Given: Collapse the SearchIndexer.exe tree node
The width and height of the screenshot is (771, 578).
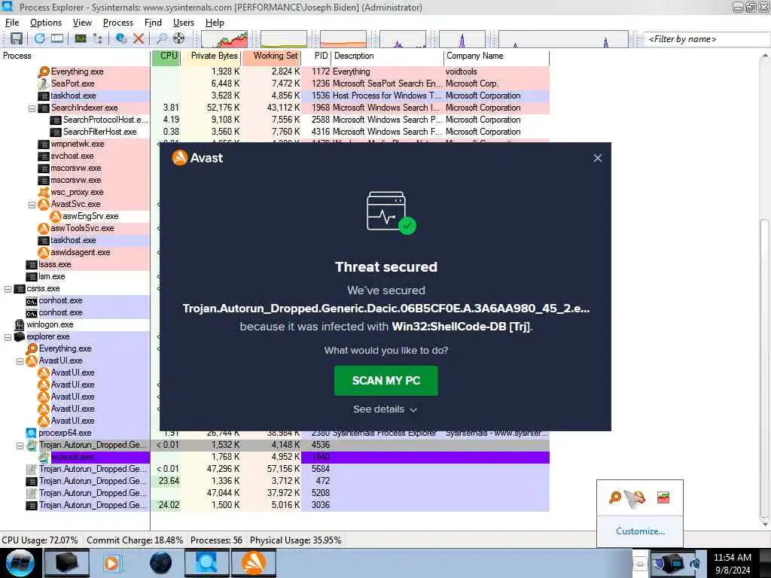Looking at the screenshot, I should click(32, 108).
